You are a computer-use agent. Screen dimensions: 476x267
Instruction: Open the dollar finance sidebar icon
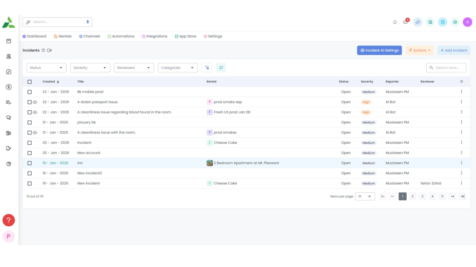9,87
